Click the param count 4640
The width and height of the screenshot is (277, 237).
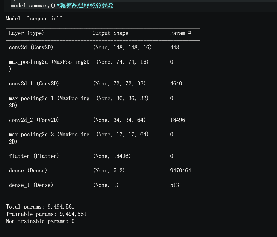pyautogui.click(x=176, y=84)
